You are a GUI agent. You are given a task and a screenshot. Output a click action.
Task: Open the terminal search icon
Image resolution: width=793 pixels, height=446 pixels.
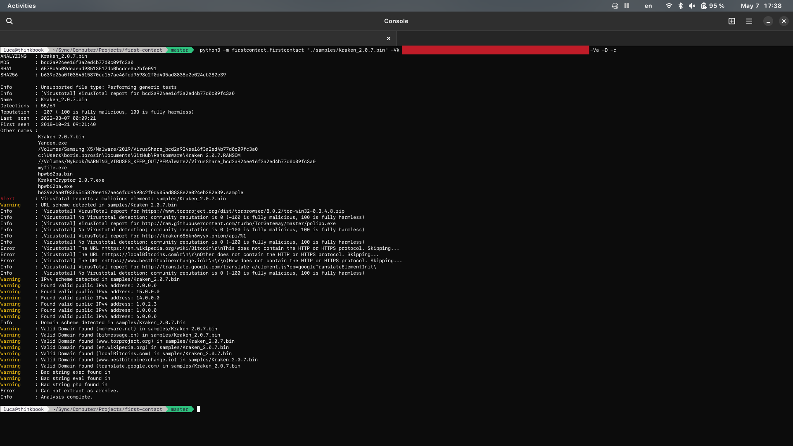9,21
